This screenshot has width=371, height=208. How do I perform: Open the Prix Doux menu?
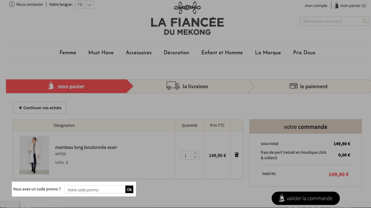coord(304,52)
